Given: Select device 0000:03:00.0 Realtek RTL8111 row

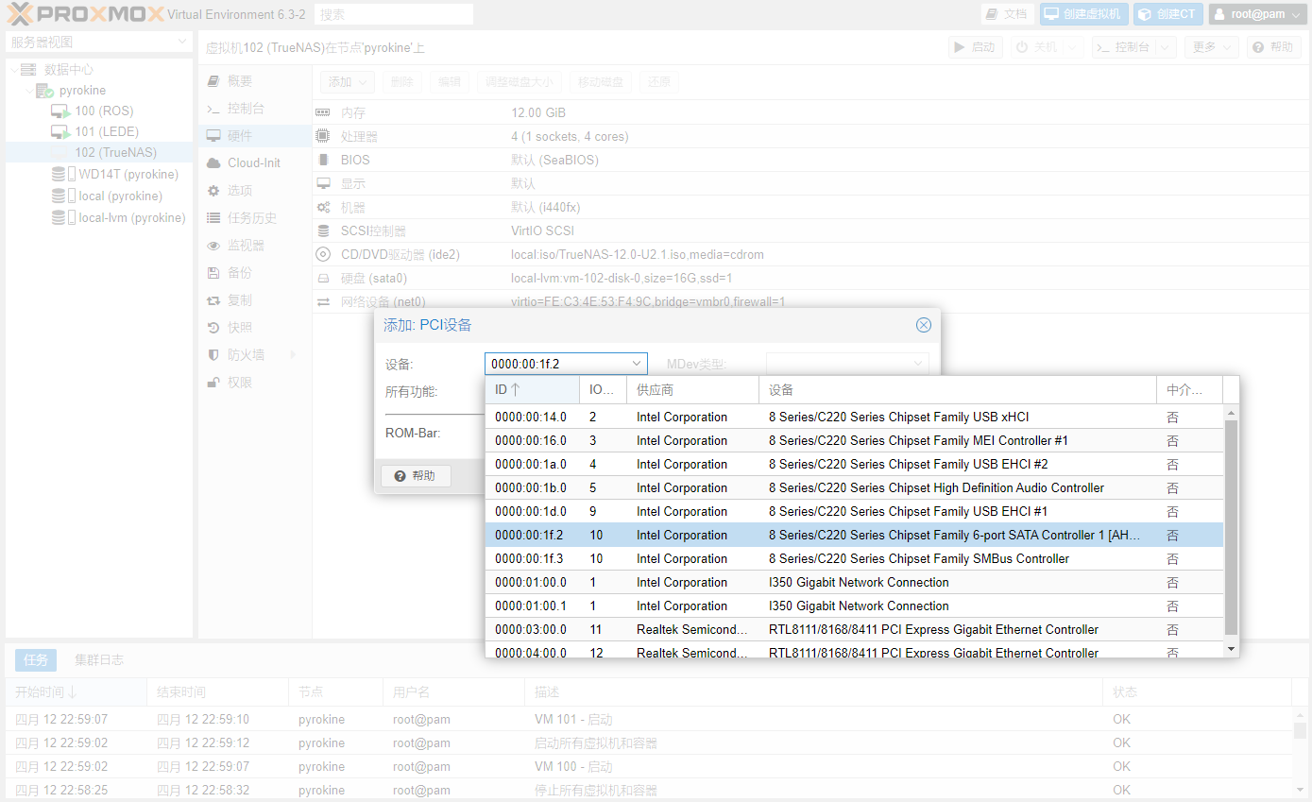Looking at the screenshot, I should click(855, 630).
